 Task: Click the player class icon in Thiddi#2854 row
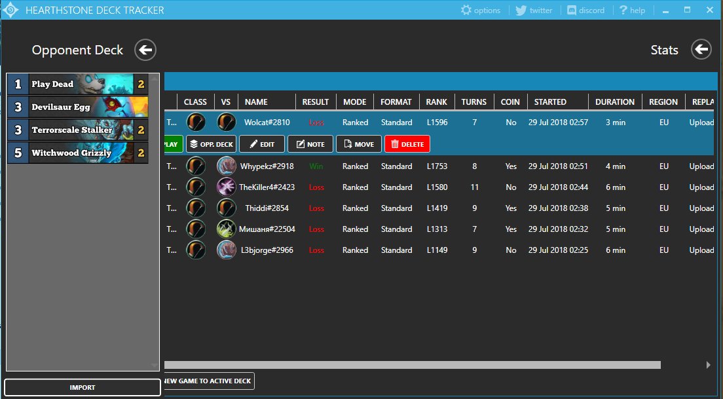click(196, 208)
